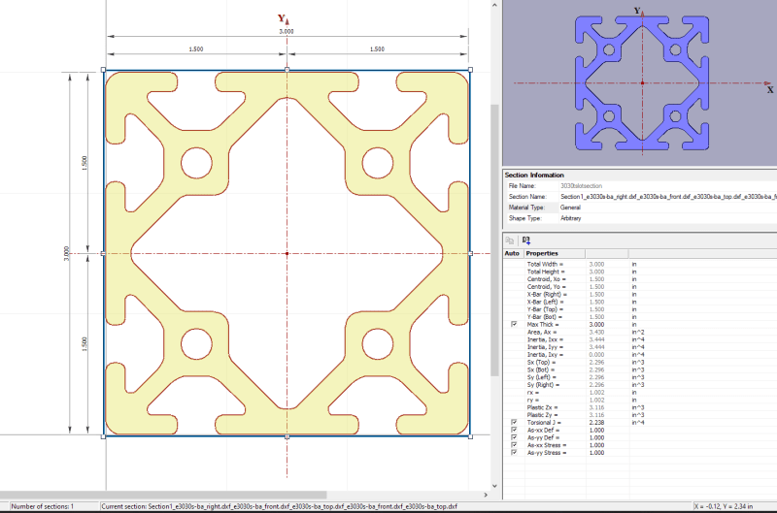This screenshot has width=777, height=513.
Task: Click the As-xx Stress value 1.000
Action: tap(596, 445)
